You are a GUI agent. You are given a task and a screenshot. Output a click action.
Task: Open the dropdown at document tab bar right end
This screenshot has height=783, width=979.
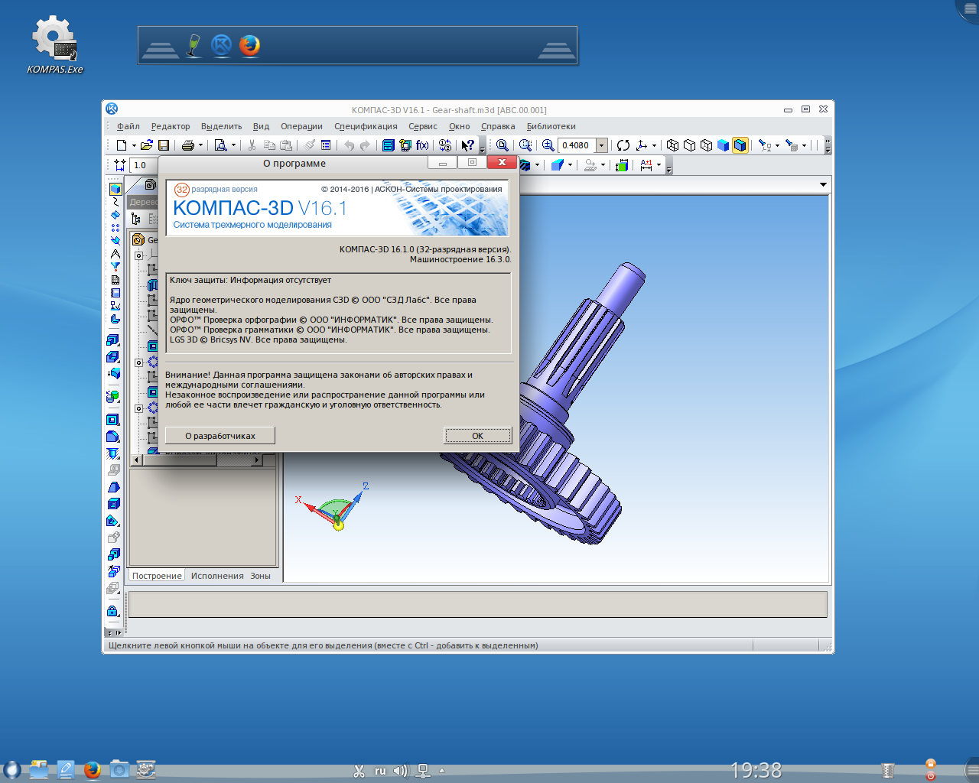click(x=823, y=184)
